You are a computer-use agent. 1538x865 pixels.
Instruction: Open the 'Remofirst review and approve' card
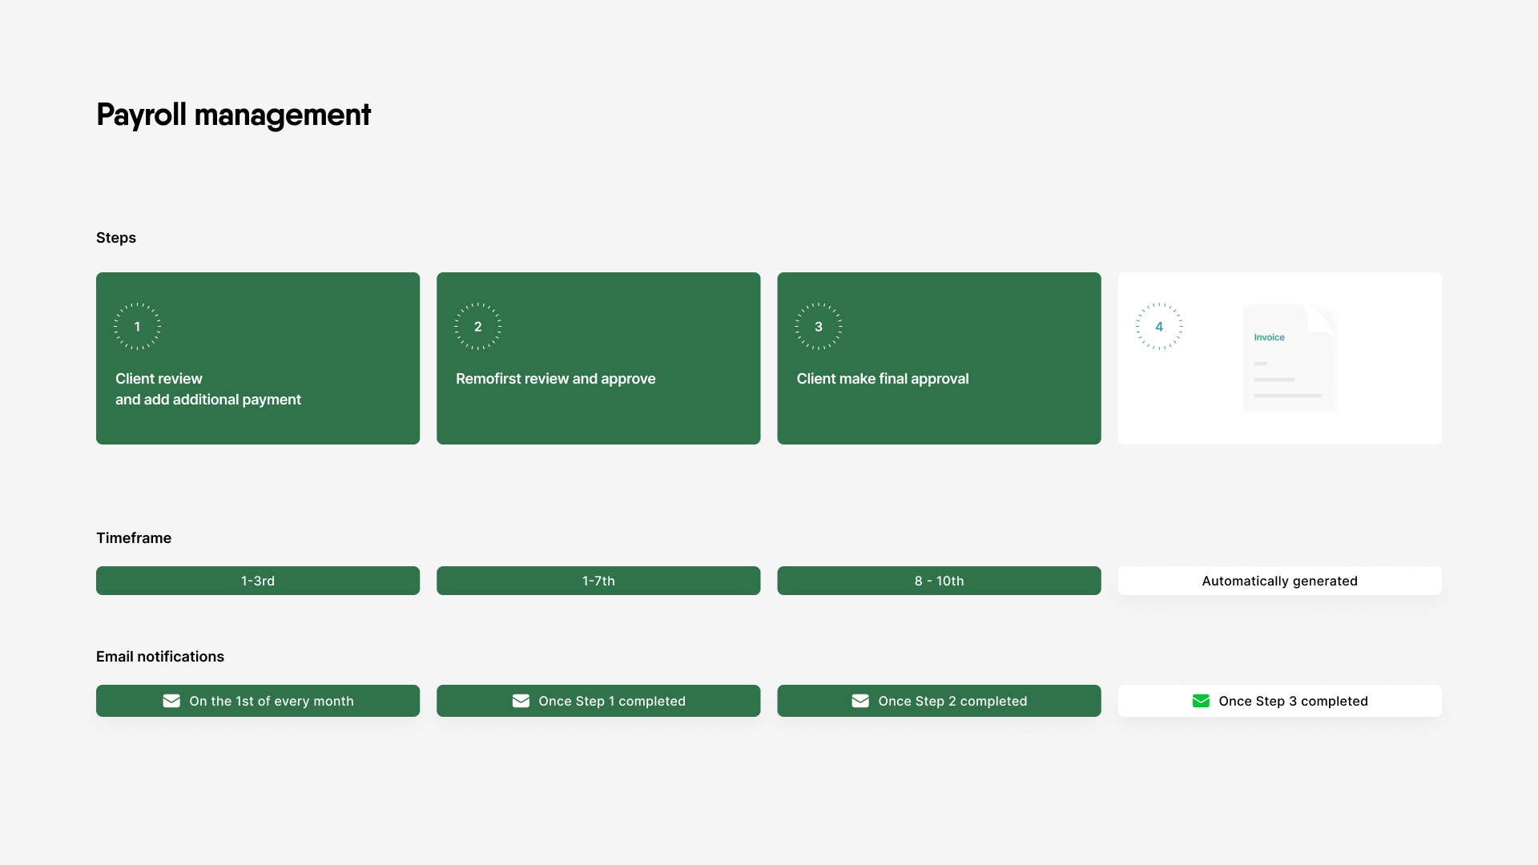click(598, 358)
